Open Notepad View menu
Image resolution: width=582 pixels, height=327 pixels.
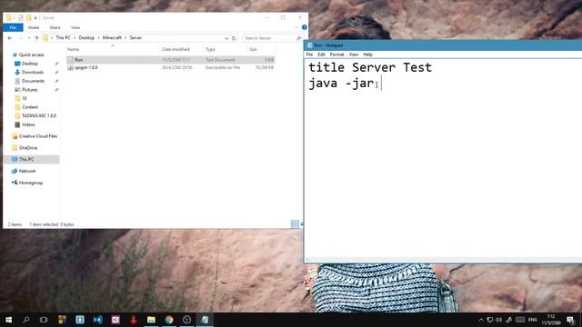tap(354, 54)
